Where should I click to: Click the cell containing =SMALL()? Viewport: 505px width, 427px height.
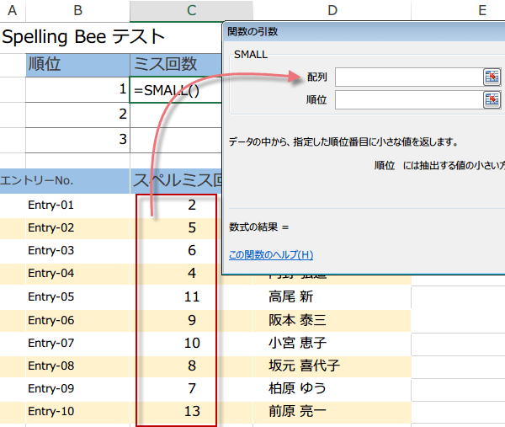click(176, 89)
